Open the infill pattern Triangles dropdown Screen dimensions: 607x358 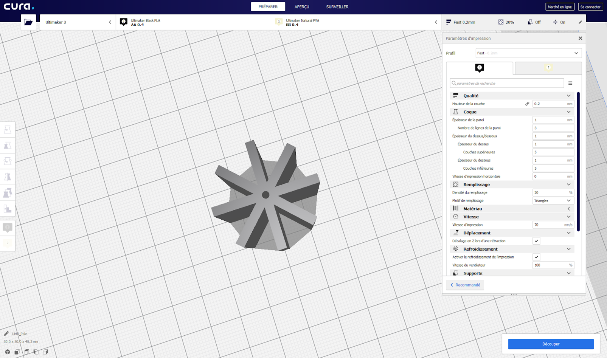pyautogui.click(x=553, y=201)
